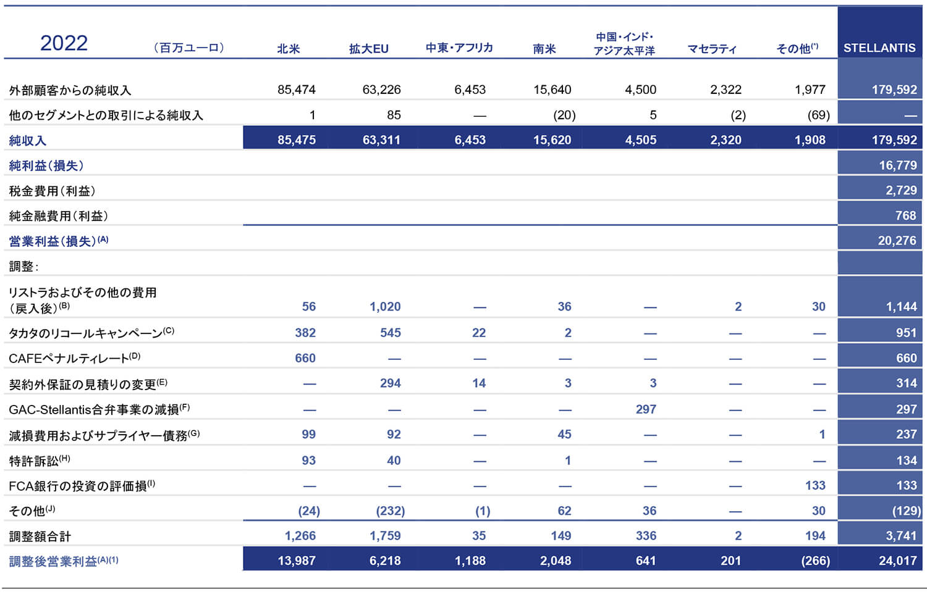Select the 中東・アフリカ column header
Screen dimensions: 927x592
(x=459, y=48)
